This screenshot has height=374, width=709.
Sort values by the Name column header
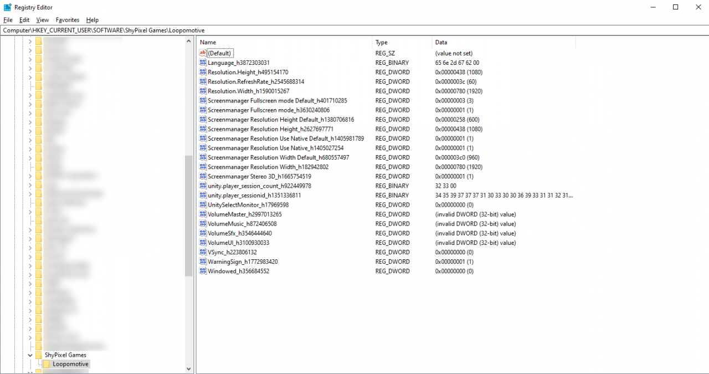click(284, 42)
